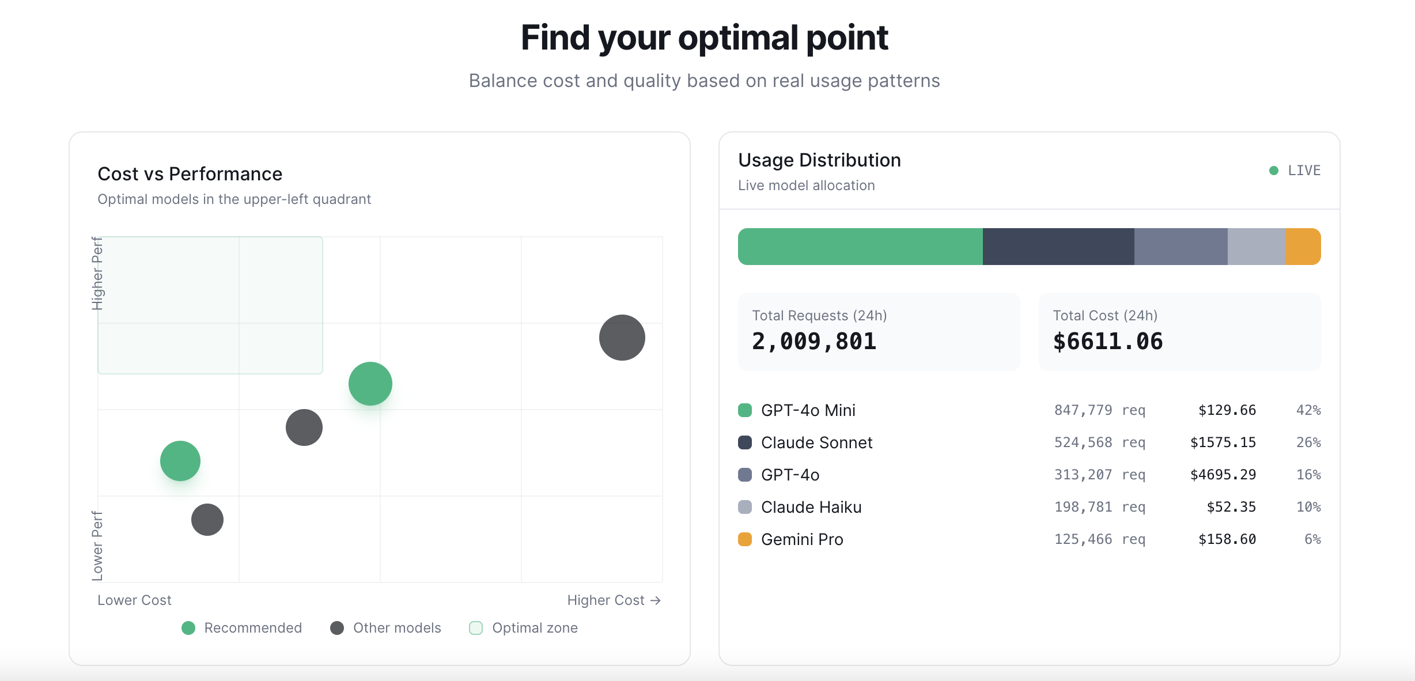1415x681 pixels.
Task: Click the Gemini Pro orange legend swatch
Action: coord(745,539)
